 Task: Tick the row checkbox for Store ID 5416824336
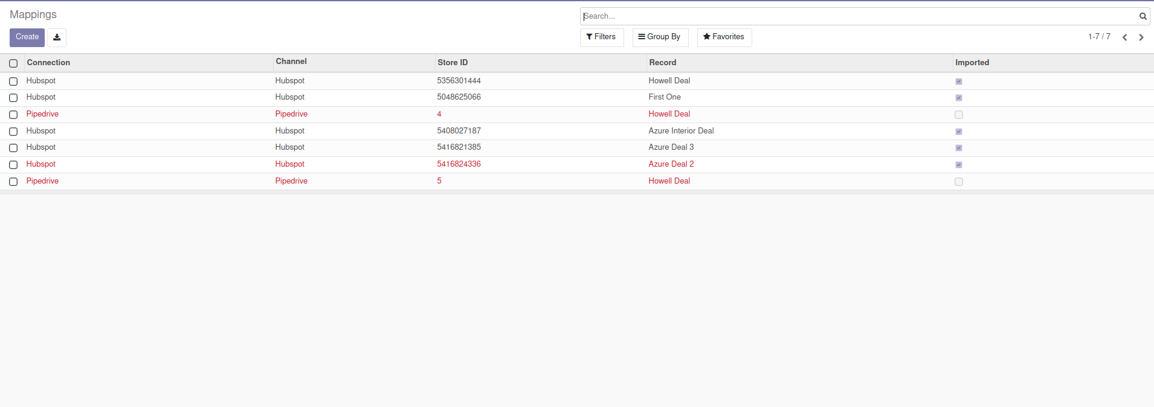[13, 165]
